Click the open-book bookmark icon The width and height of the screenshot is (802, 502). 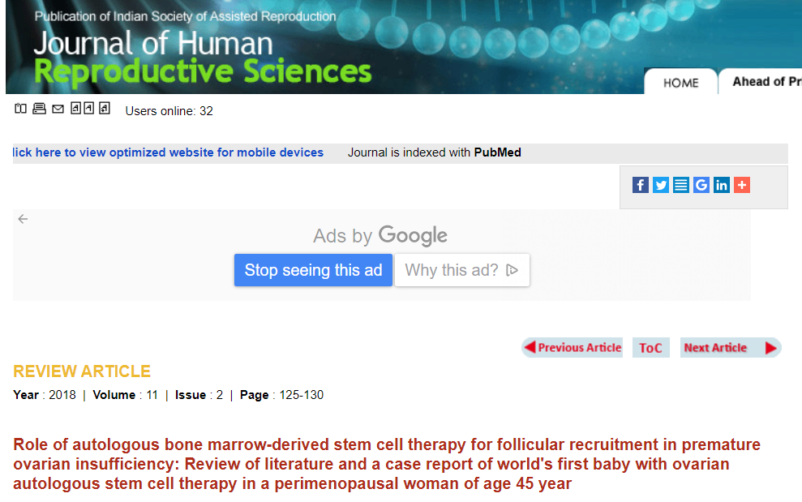click(x=20, y=109)
